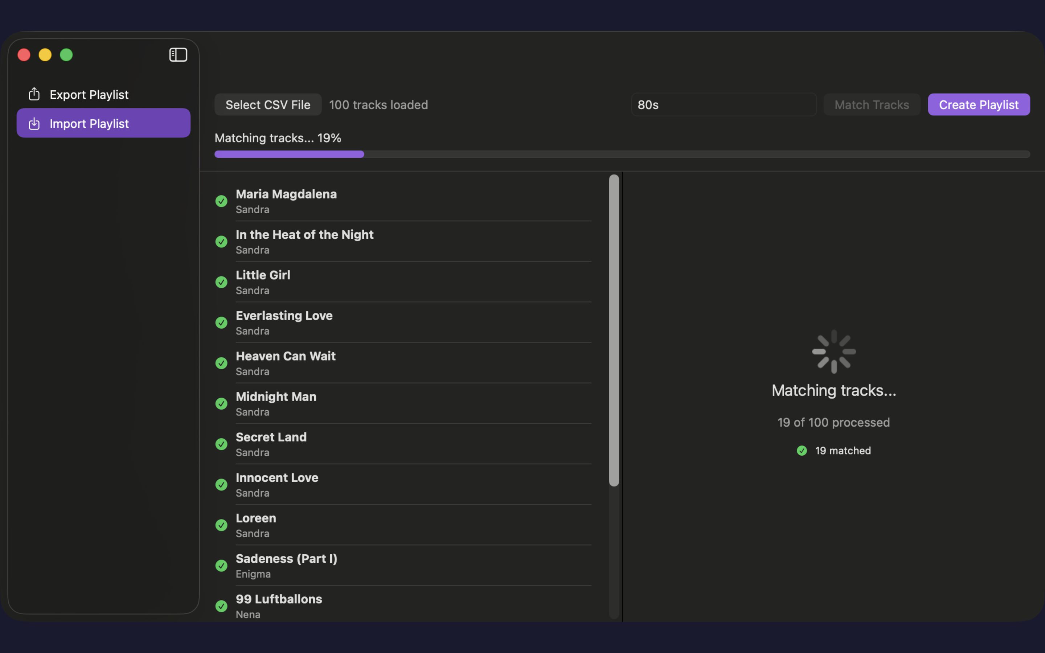Viewport: 1045px width, 653px height.
Task: Toggle the match indicator on Secret Land
Action: pos(221,444)
